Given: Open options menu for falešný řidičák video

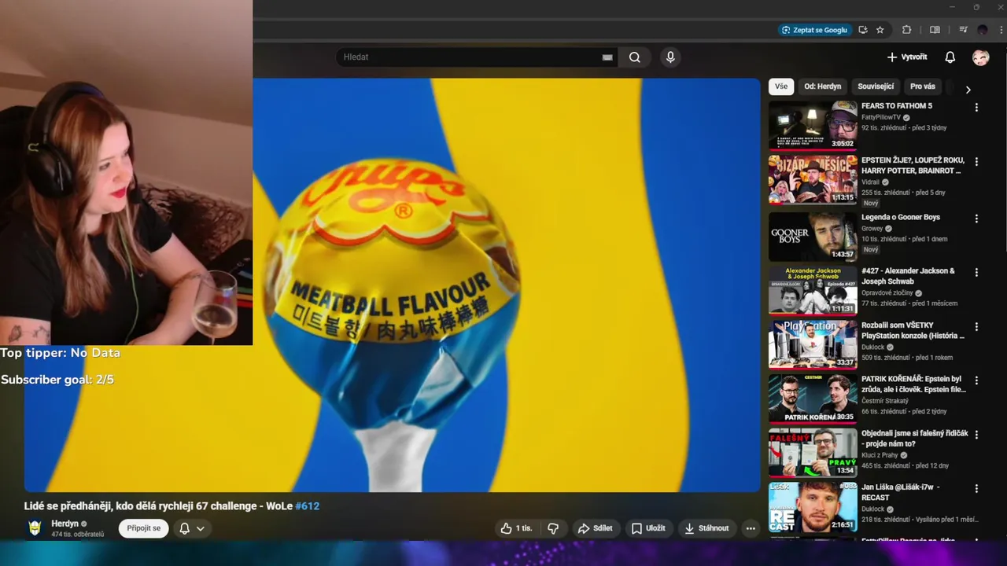Looking at the screenshot, I should click(x=976, y=435).
